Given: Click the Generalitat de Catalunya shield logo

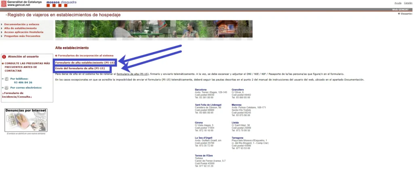Looking at the screenshot, I should [4, 4].
